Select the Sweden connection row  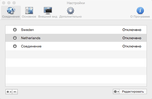point(76,30)
